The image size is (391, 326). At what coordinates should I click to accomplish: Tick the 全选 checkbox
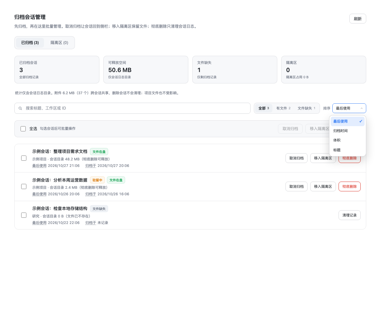[23, 129]
